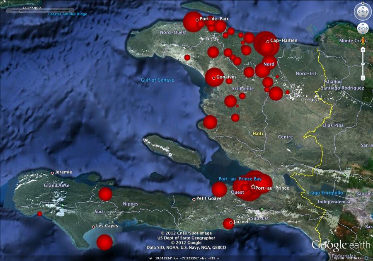
Task: Click the 12/14/2010 date label
Action: [31, 7]
